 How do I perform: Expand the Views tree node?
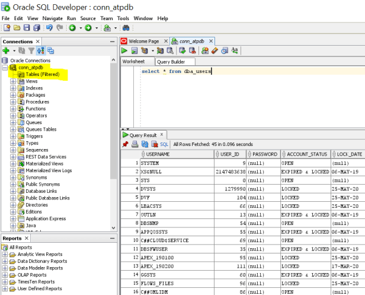click(13, 81)
